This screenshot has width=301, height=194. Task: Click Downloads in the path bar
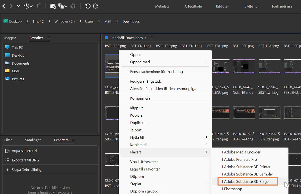tap(131, 21)
